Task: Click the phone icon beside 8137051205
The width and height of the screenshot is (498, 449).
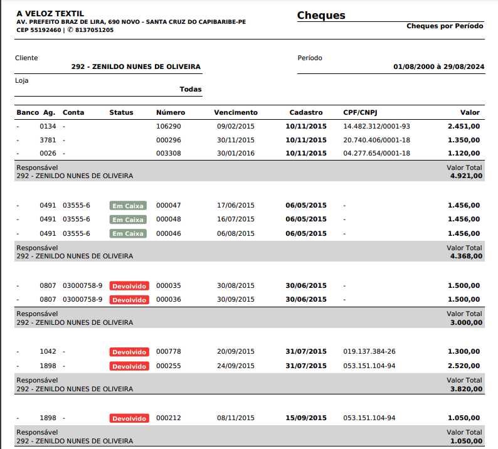Action: click(x=70, y=30)
